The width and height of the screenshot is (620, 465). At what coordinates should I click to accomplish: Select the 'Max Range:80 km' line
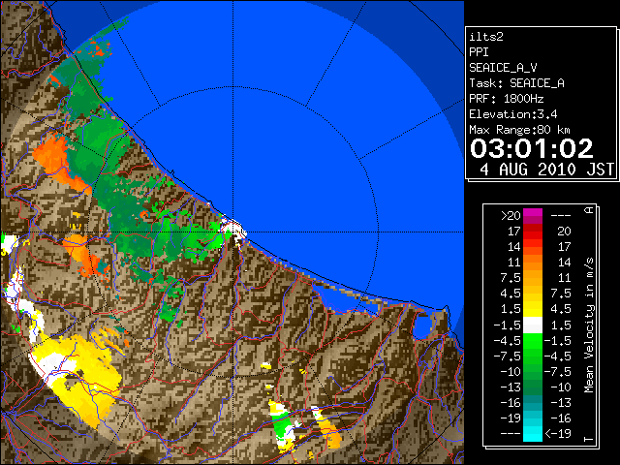click(x=519, y=130)
